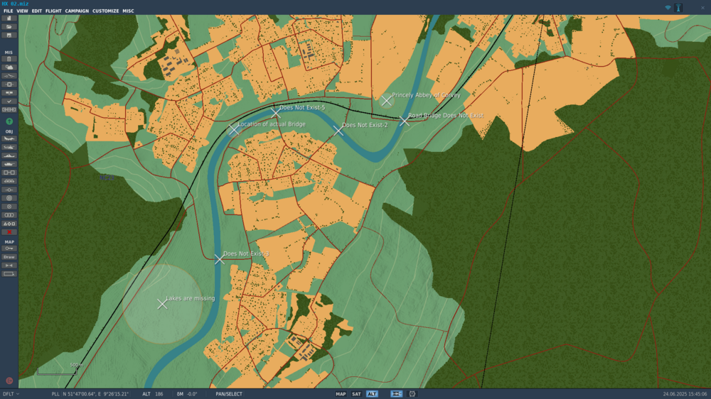The image size is (711, 399).
Task: Select the 'Road Bridge Does Not Exist' marker
Action: [404, 121]
